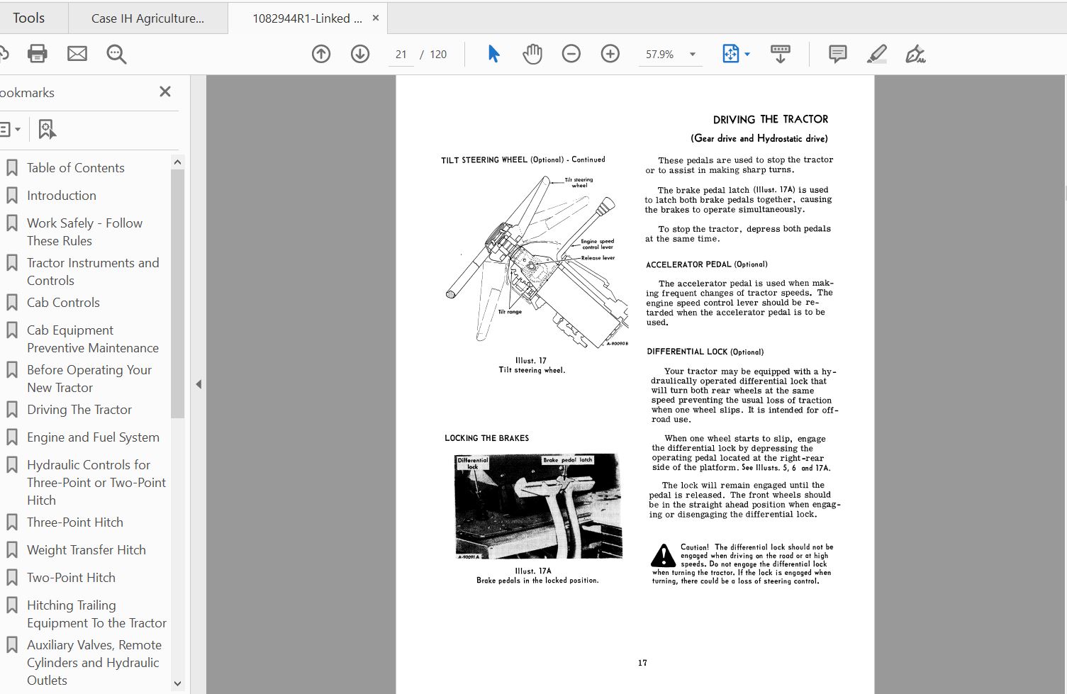Close the Bookmarks panel
This screenshot has width=1067, height=694.
click(164, 91)
